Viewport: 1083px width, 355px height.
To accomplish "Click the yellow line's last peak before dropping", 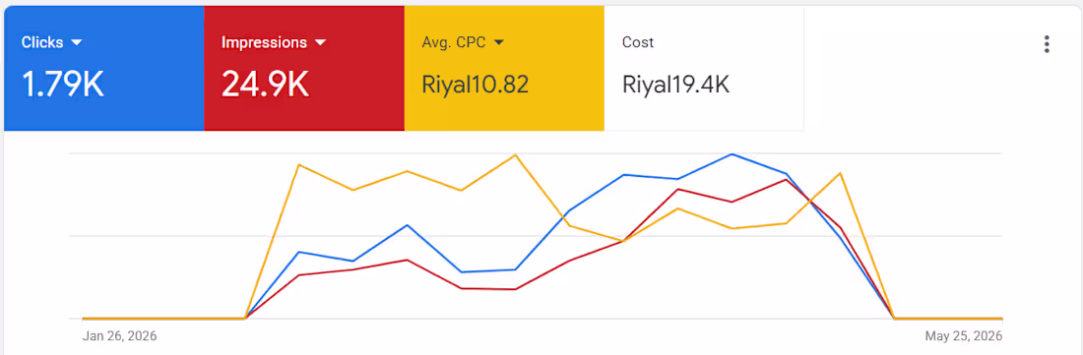I will pos(840,173).
